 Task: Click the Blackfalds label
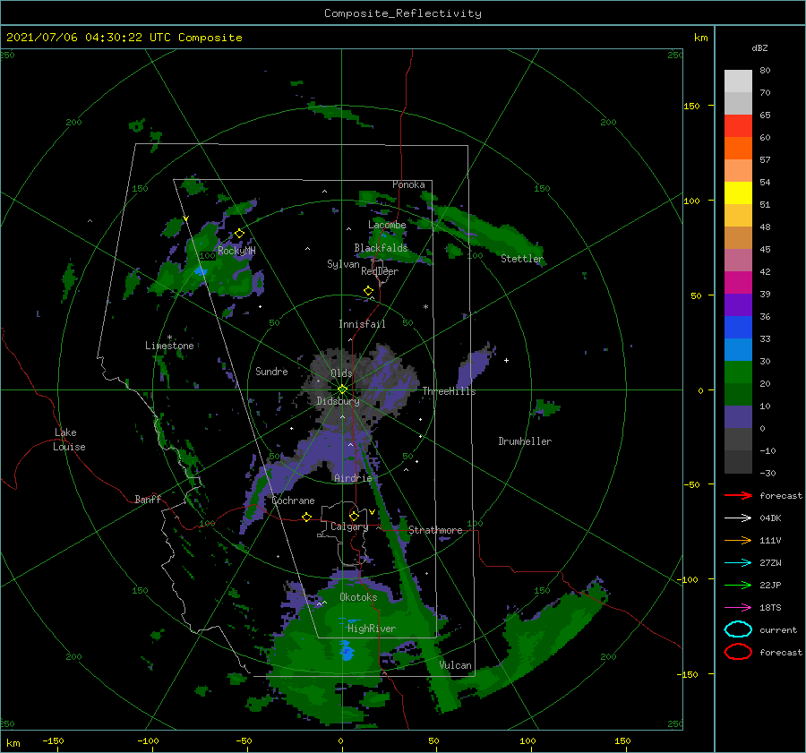tap(381, 248)
